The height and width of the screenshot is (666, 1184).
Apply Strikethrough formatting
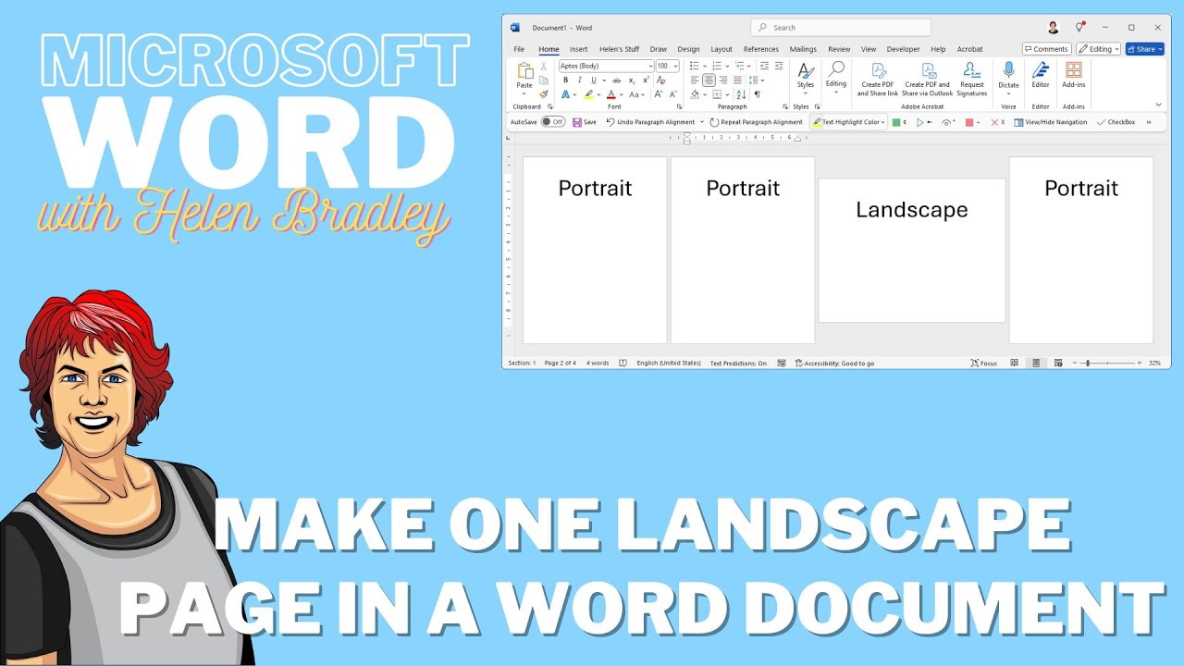pos(617,80)
